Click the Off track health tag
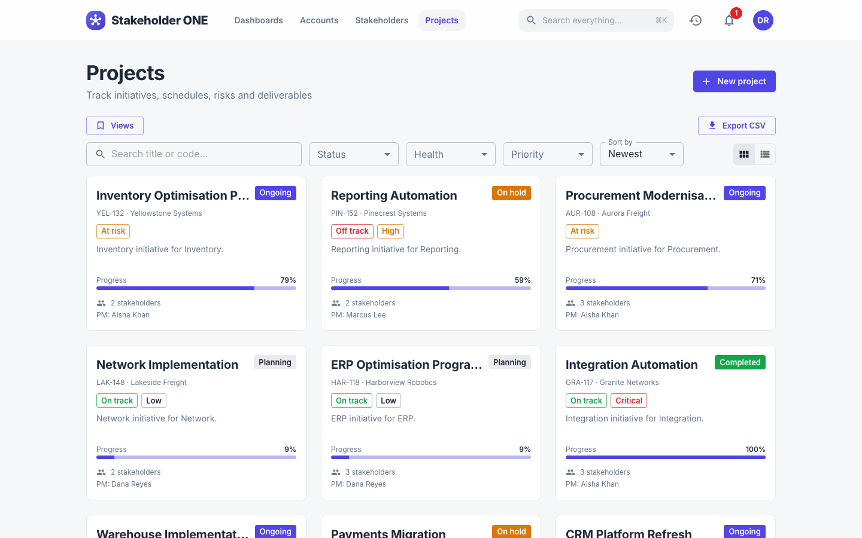This screenshot has width=862, height=538. tap(352, 231)
